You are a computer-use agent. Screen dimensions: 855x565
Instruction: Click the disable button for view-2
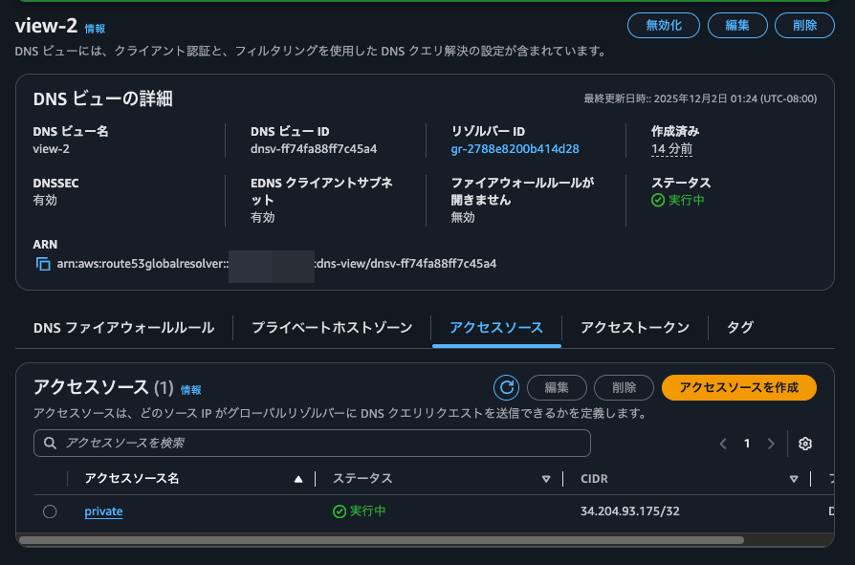[x=665, y=26]
